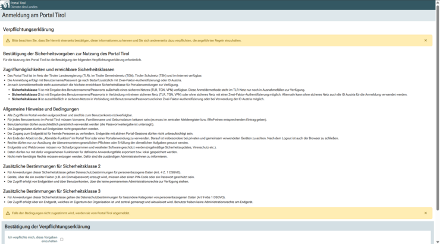The width and height of the screenshot is (440, 244).
Task: Click 'Die Zugangsdaten dürfen auf Endgeräten' line
Action: 53,129
